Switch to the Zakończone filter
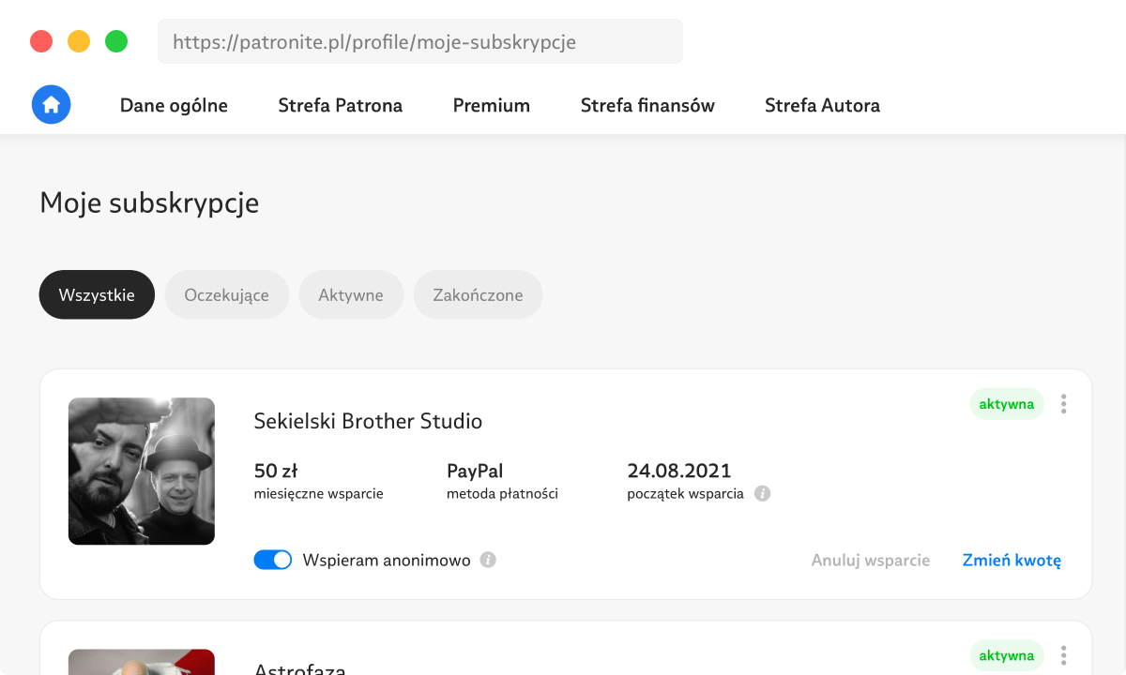 pyautogui.click(x=478, y=295)
